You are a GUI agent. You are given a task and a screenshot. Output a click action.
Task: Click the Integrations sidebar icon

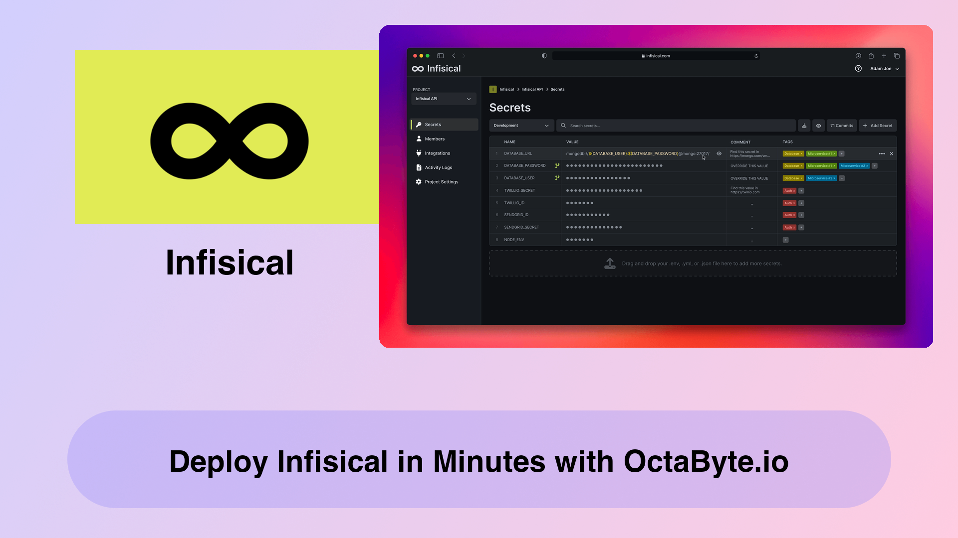click(x=419, y=153)
